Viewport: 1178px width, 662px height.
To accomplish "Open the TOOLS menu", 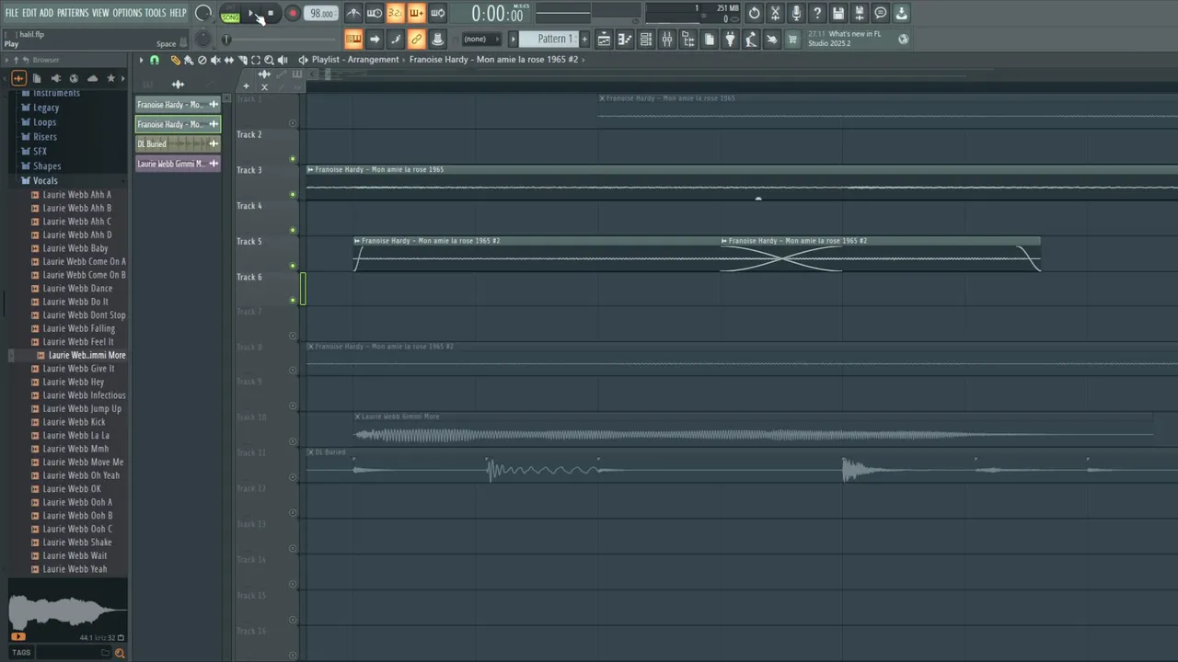I will 155,13.
